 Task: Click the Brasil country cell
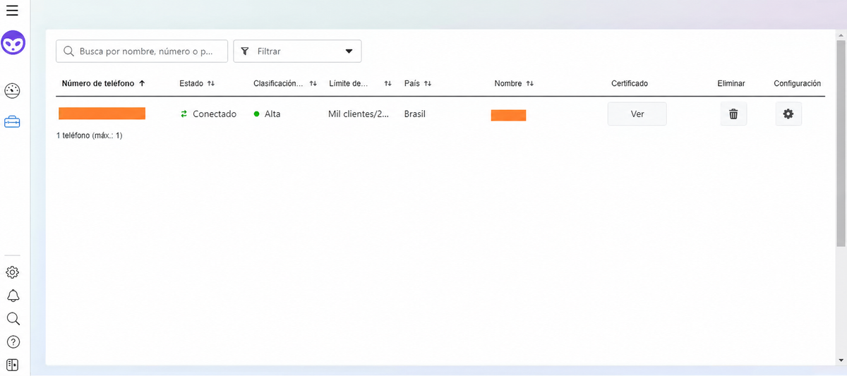coord(415,114)
